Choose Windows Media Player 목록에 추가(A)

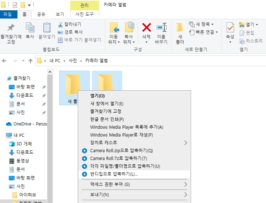[134, 127]
